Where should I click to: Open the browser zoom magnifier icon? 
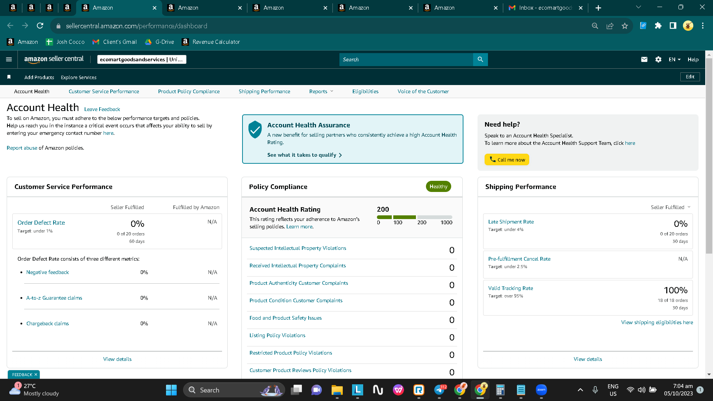click(x=595, y=26)
